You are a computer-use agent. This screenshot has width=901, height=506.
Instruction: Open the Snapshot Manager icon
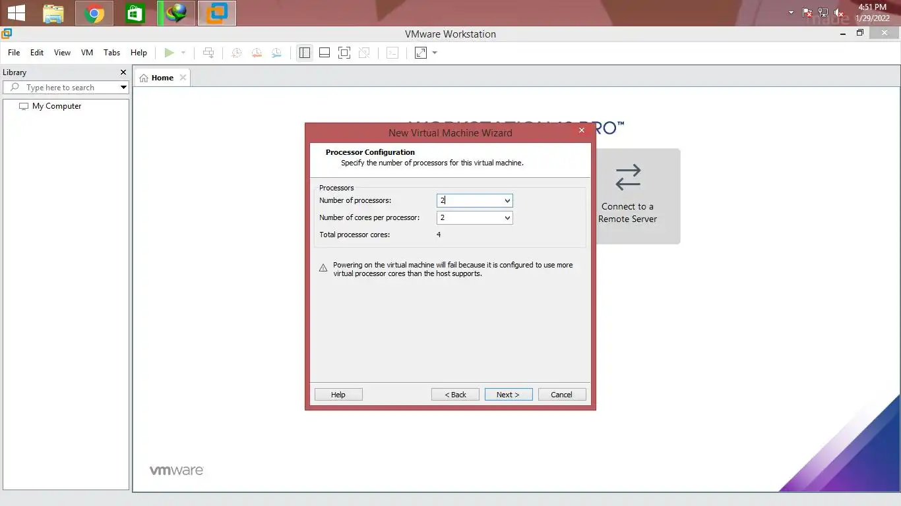(276, 53)
